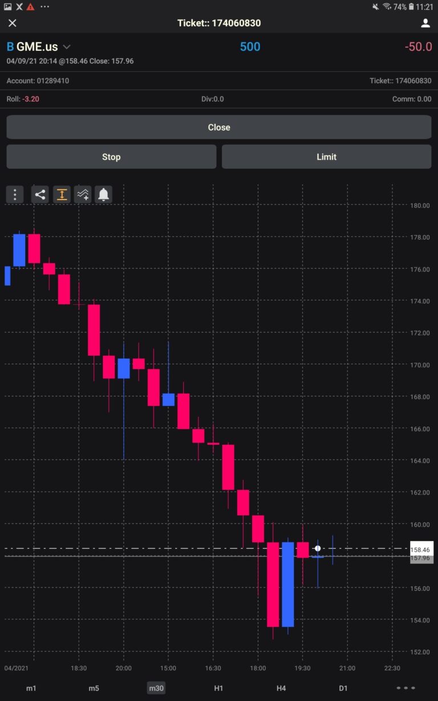Screen dimensions: 438x701
Task: Switch chart to H1 timeframe
Action: pyautogui.click(x=218, y=688)
